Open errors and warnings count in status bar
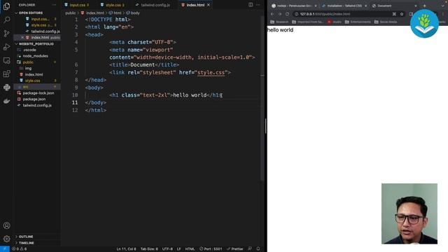This screenshot has height=252, width=448. pos(20,249)
